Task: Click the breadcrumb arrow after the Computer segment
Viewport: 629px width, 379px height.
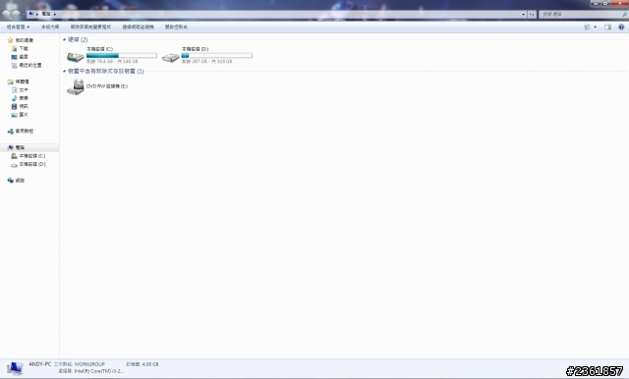Action: point(55,14)
